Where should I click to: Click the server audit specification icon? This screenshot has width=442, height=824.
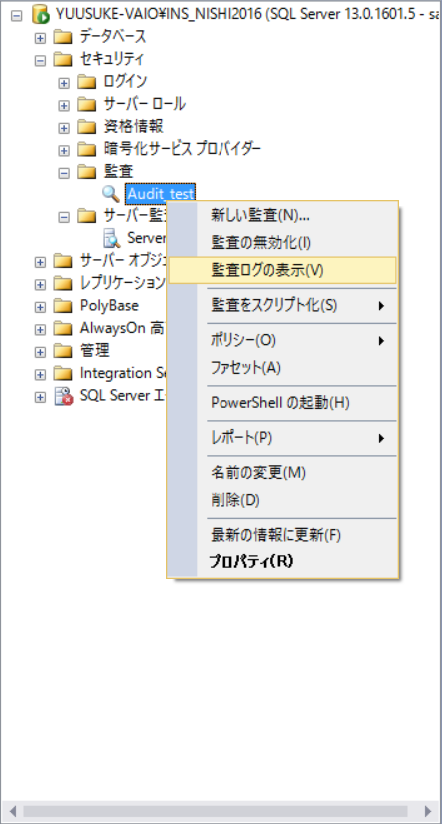point(112,238)
